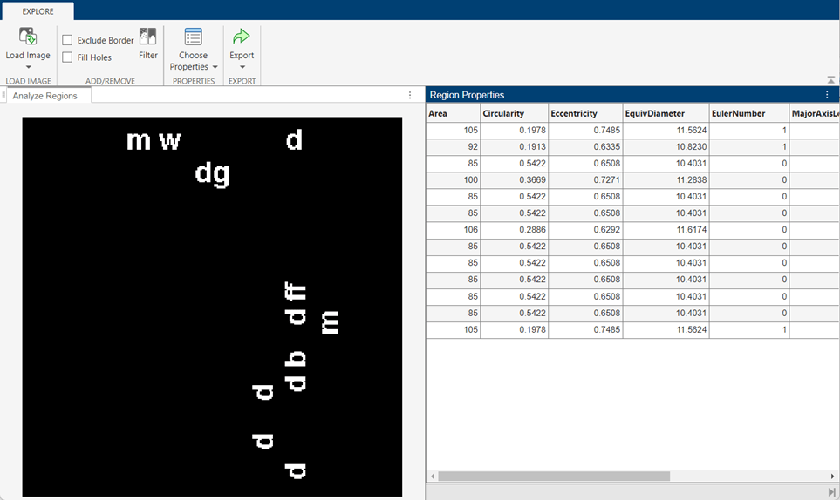Select the Analyze Regions document tab
Viewport: 840px width, 500px height.
coord(45,96)
